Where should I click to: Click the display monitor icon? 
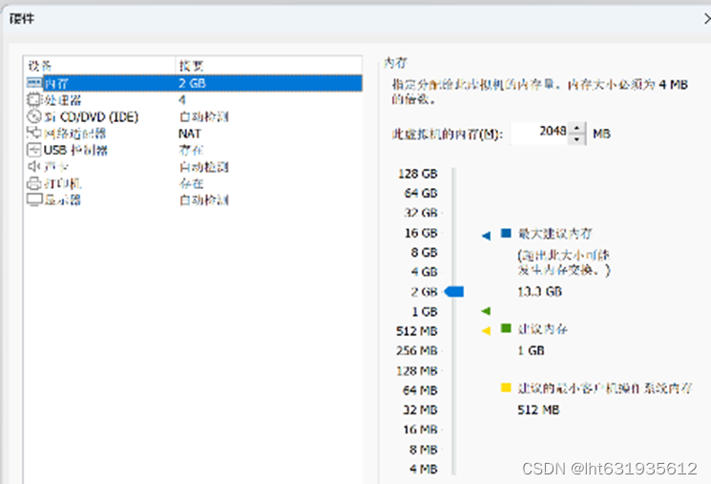34,200
